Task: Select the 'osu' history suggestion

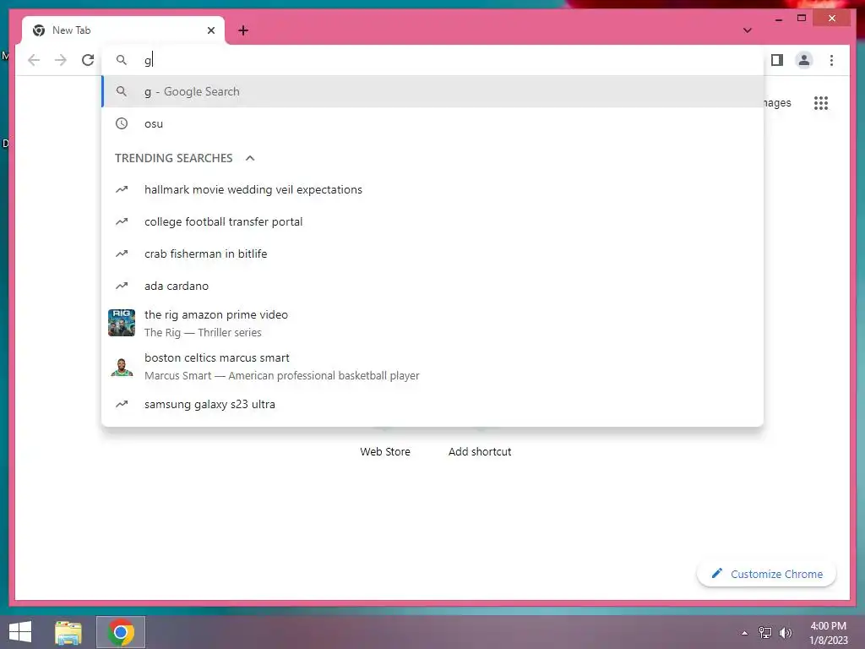Action: 432,123
